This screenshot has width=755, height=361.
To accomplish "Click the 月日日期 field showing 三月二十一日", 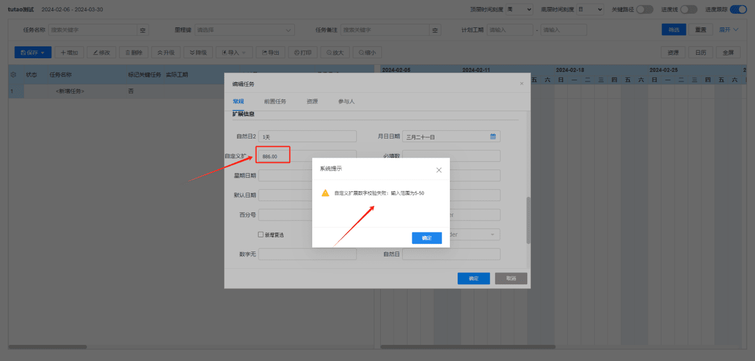I will 451,137.
